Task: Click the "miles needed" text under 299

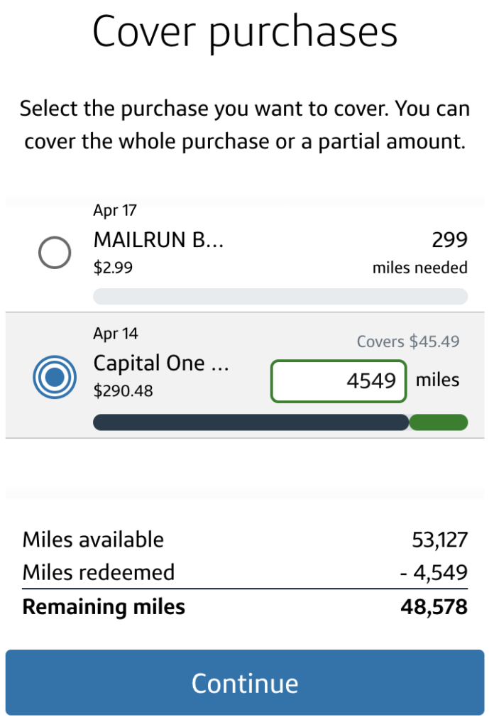Action: coord(419,268)
